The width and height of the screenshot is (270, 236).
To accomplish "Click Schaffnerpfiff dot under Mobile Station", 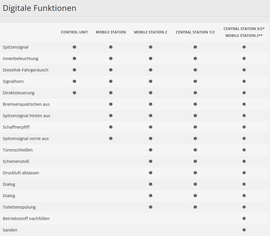I will click(111, 127).
